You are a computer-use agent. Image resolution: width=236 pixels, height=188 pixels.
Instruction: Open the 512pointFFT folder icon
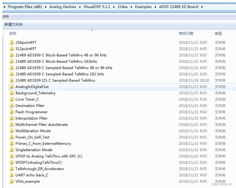pyautogui.click(x=12, y=49)
